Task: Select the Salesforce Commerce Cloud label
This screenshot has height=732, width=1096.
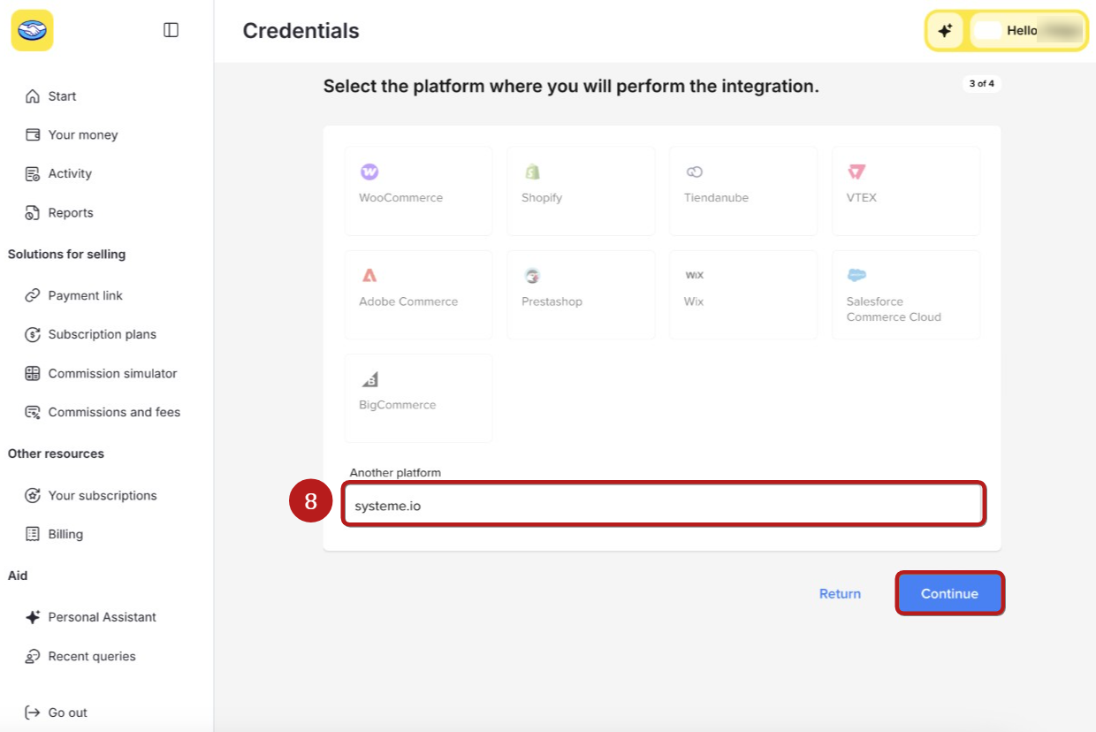Action: 894,309
